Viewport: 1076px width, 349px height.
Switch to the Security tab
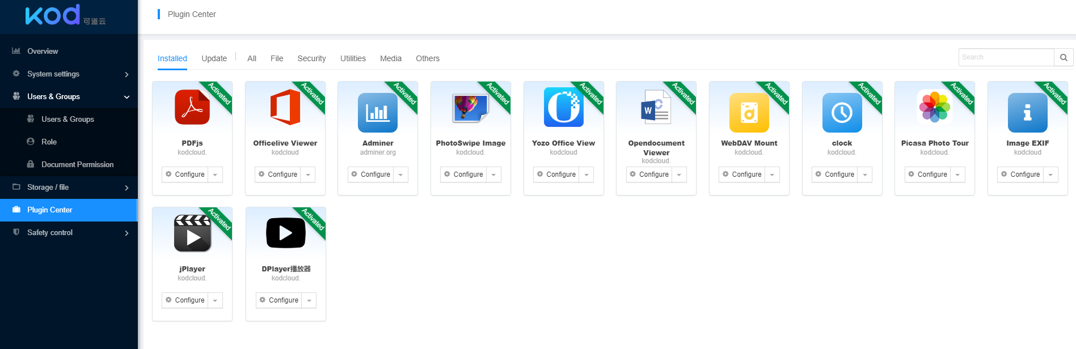click(x=311, y=58)
